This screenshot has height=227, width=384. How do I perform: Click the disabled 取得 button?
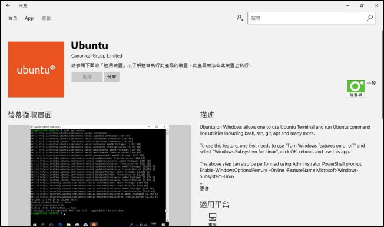[87, 77]
